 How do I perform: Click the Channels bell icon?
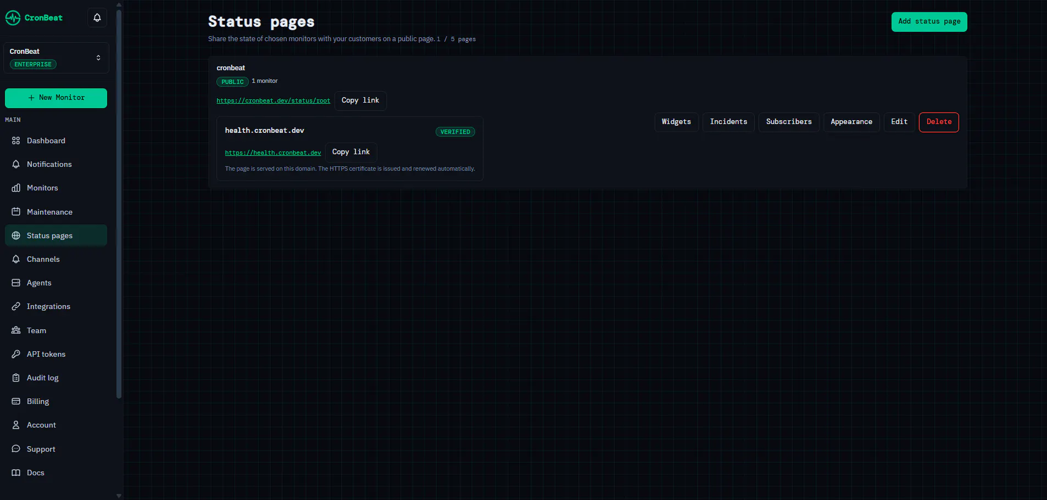click(16, 259)
